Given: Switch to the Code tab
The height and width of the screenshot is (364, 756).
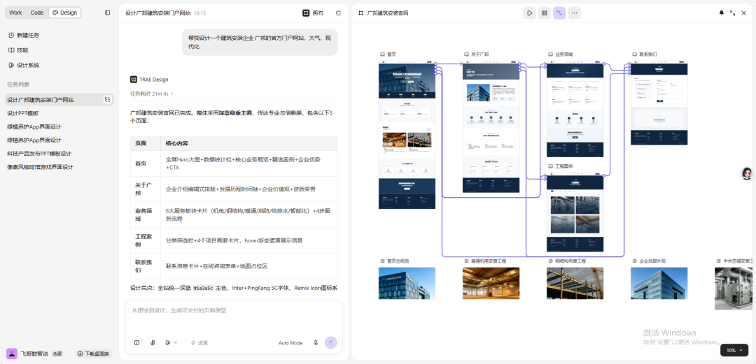Looking at the screenshot, I should point(36,13).
